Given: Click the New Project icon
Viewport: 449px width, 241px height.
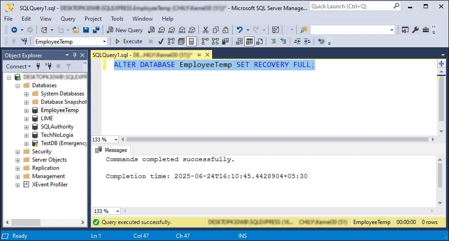Looking at the screenshot, I should tap(44, 30).
